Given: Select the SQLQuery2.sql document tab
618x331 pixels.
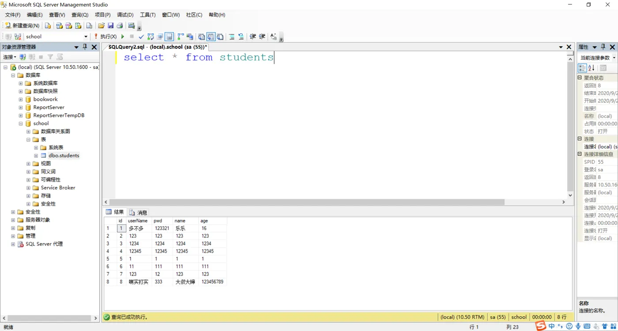Looking at the screenshot, I should (158, 47).
